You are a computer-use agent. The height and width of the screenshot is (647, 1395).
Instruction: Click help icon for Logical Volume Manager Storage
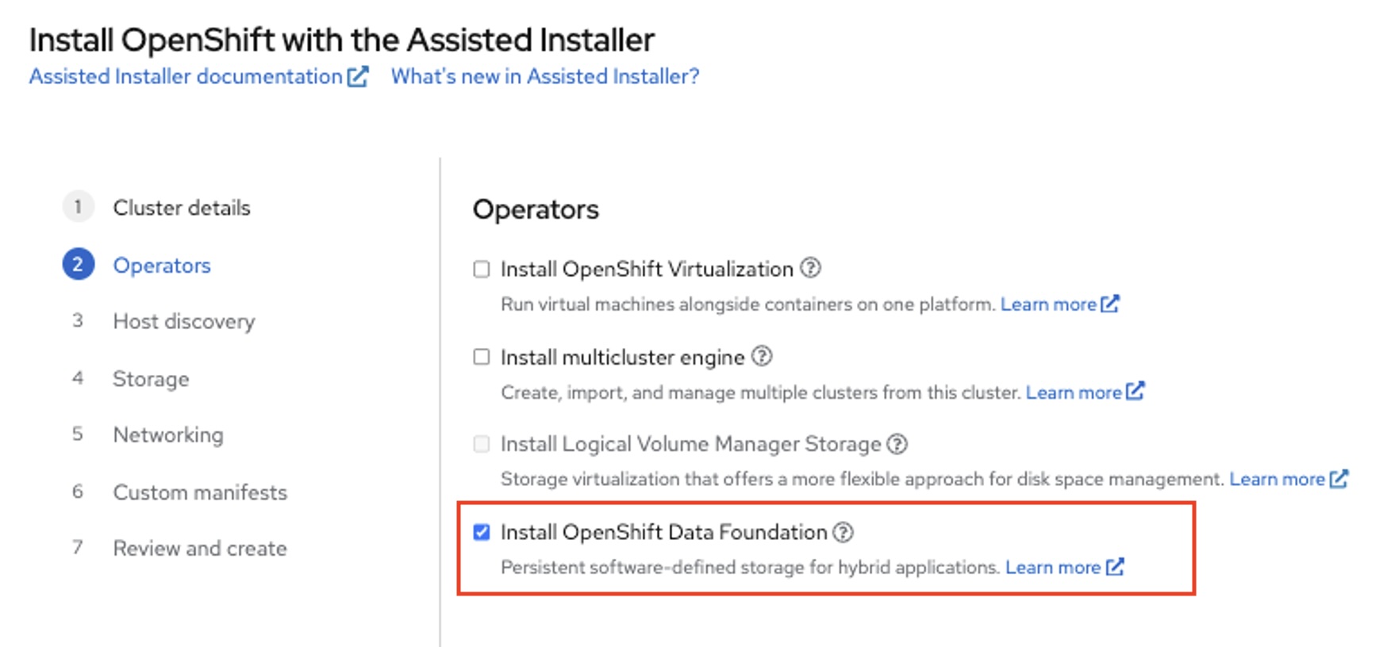click(897, 444)
